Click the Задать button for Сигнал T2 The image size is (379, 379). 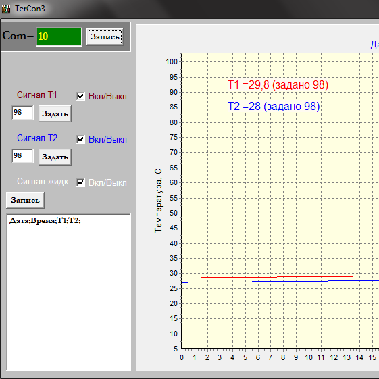point(55,157)
